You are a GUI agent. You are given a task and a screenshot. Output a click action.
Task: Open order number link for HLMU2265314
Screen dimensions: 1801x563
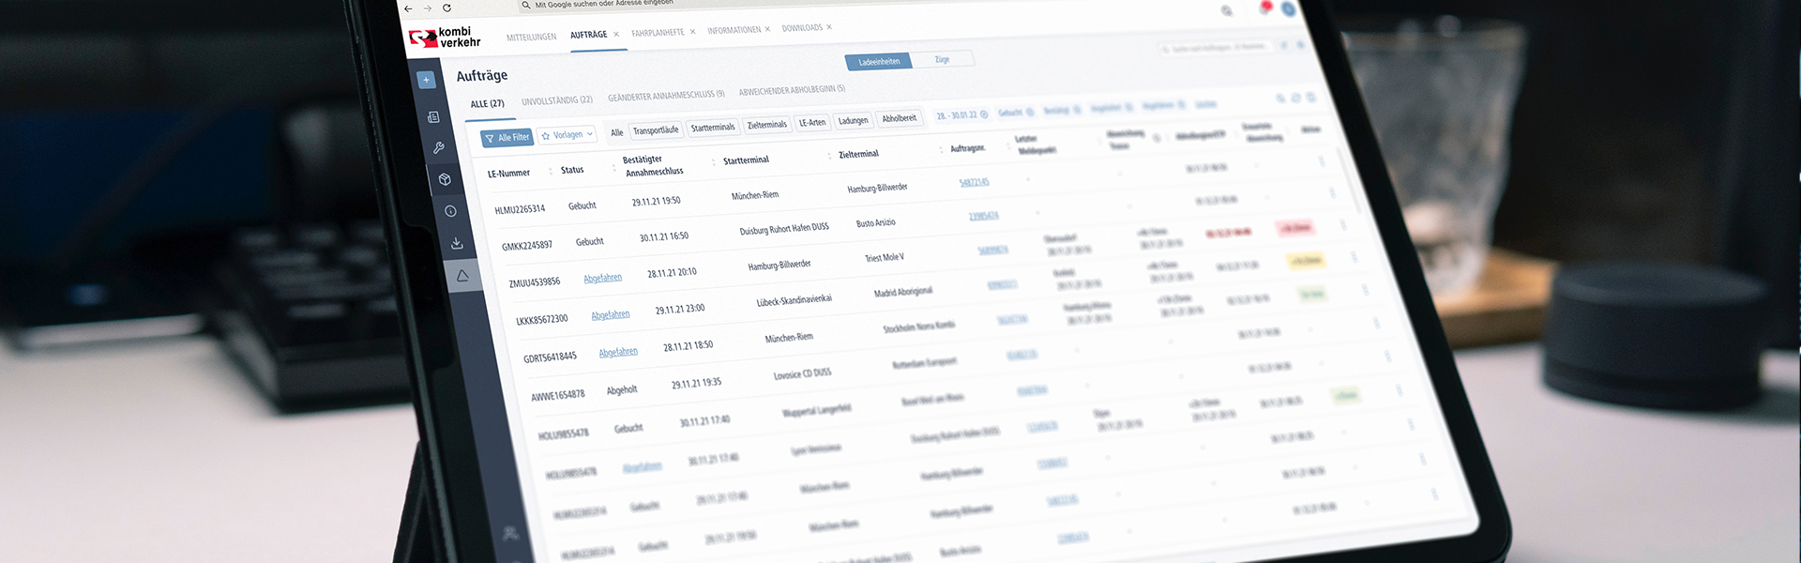click(974, 182)
